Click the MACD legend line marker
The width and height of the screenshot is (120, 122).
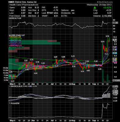click(10, 86)
